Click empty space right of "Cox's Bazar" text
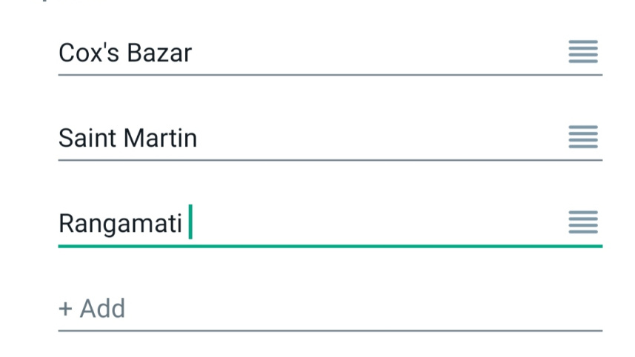 370,53
